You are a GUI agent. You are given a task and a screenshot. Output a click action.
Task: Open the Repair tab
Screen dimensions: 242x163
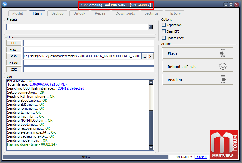(100, 13)
